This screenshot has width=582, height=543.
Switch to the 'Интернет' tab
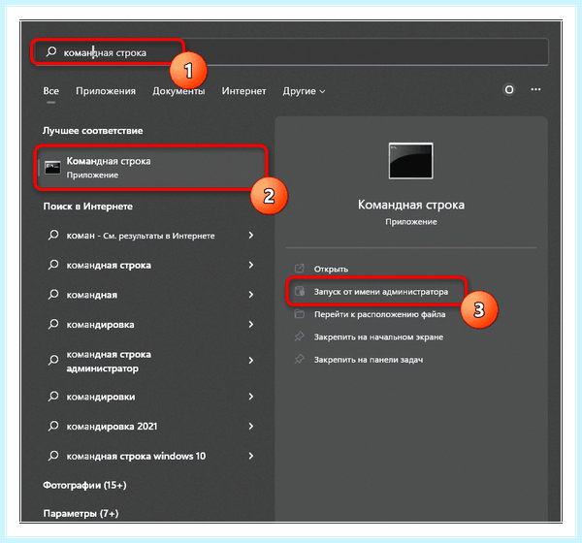[x=243, y=91]
